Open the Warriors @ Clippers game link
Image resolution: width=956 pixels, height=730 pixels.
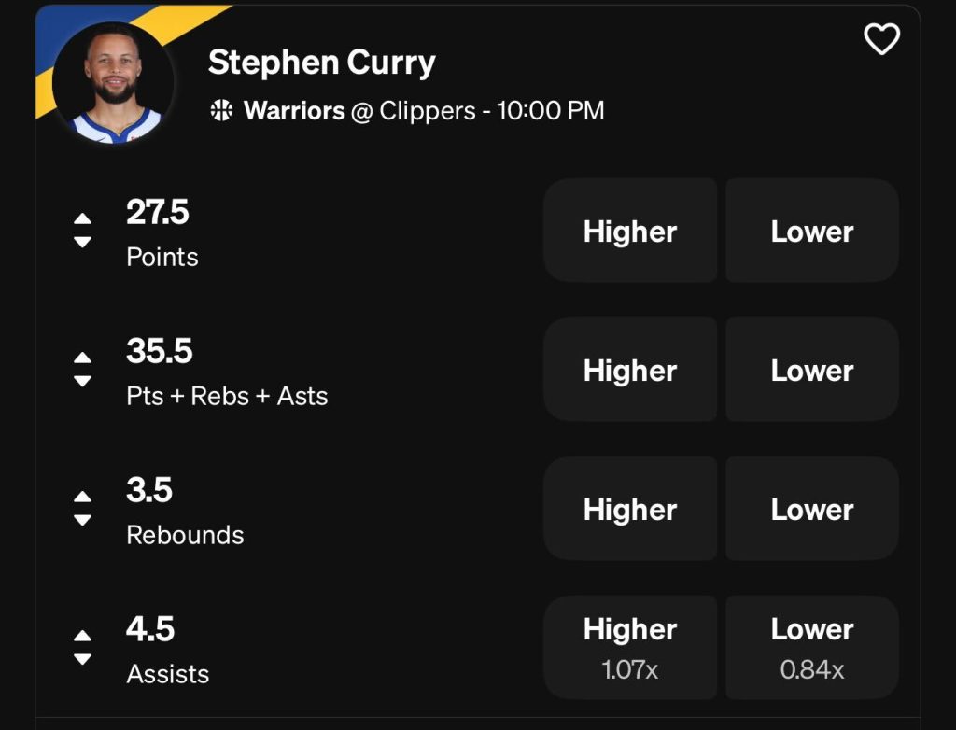coord(424,111)
